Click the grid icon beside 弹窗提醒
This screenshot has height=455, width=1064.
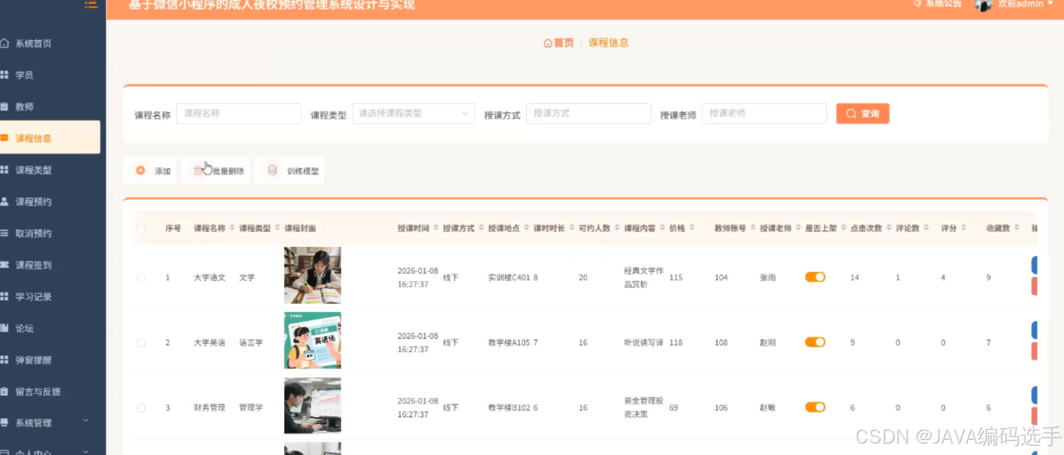click(5, 359)
